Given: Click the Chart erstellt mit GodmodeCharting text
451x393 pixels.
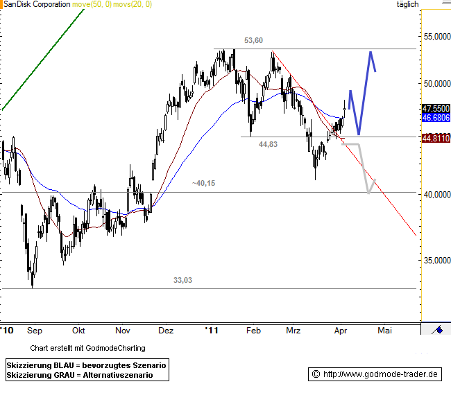Looking at the screenshot, I should (87, 348).
